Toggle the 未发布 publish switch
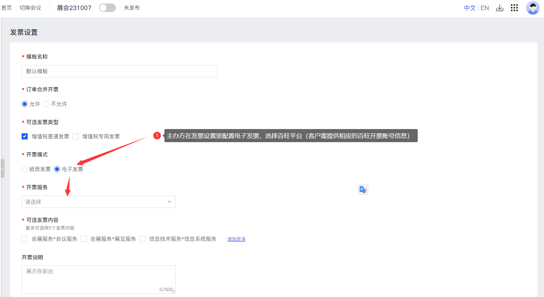This screenshot has height=297, width=544. (107, 8)
